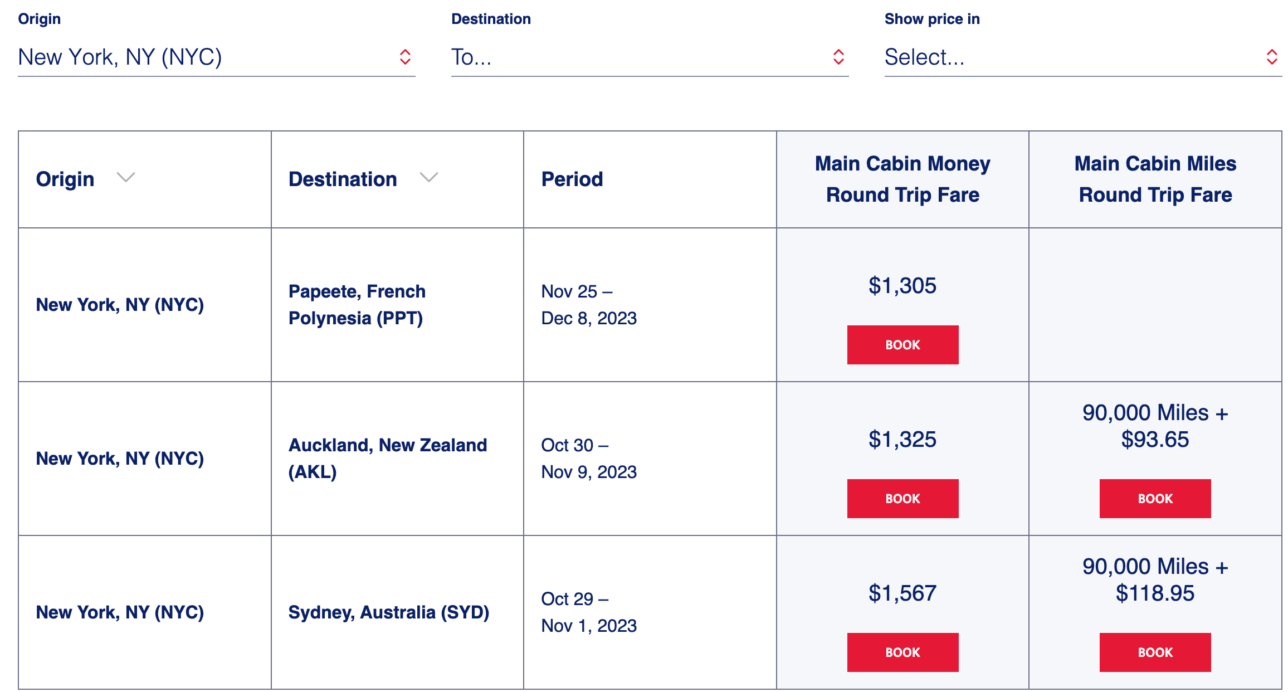
Task: Click Main Cabin Money Round Trip Fare header
Action: [902, 179]
